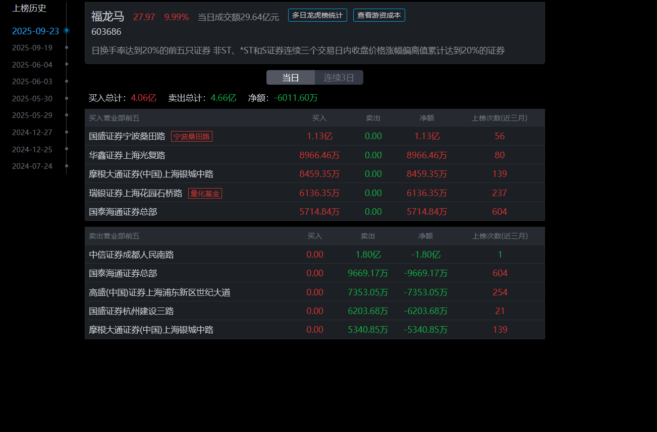The height and width of the screenshot is (432, 657).
Task: Open 国盛证券宁波桑田路 brokerage row
Action: 315,136
